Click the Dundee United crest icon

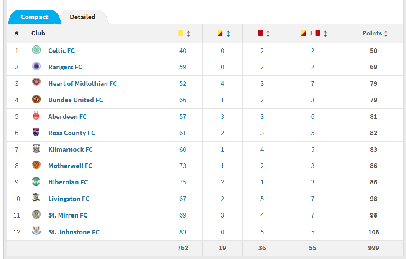pyautogui.click(x=36, y=99)
